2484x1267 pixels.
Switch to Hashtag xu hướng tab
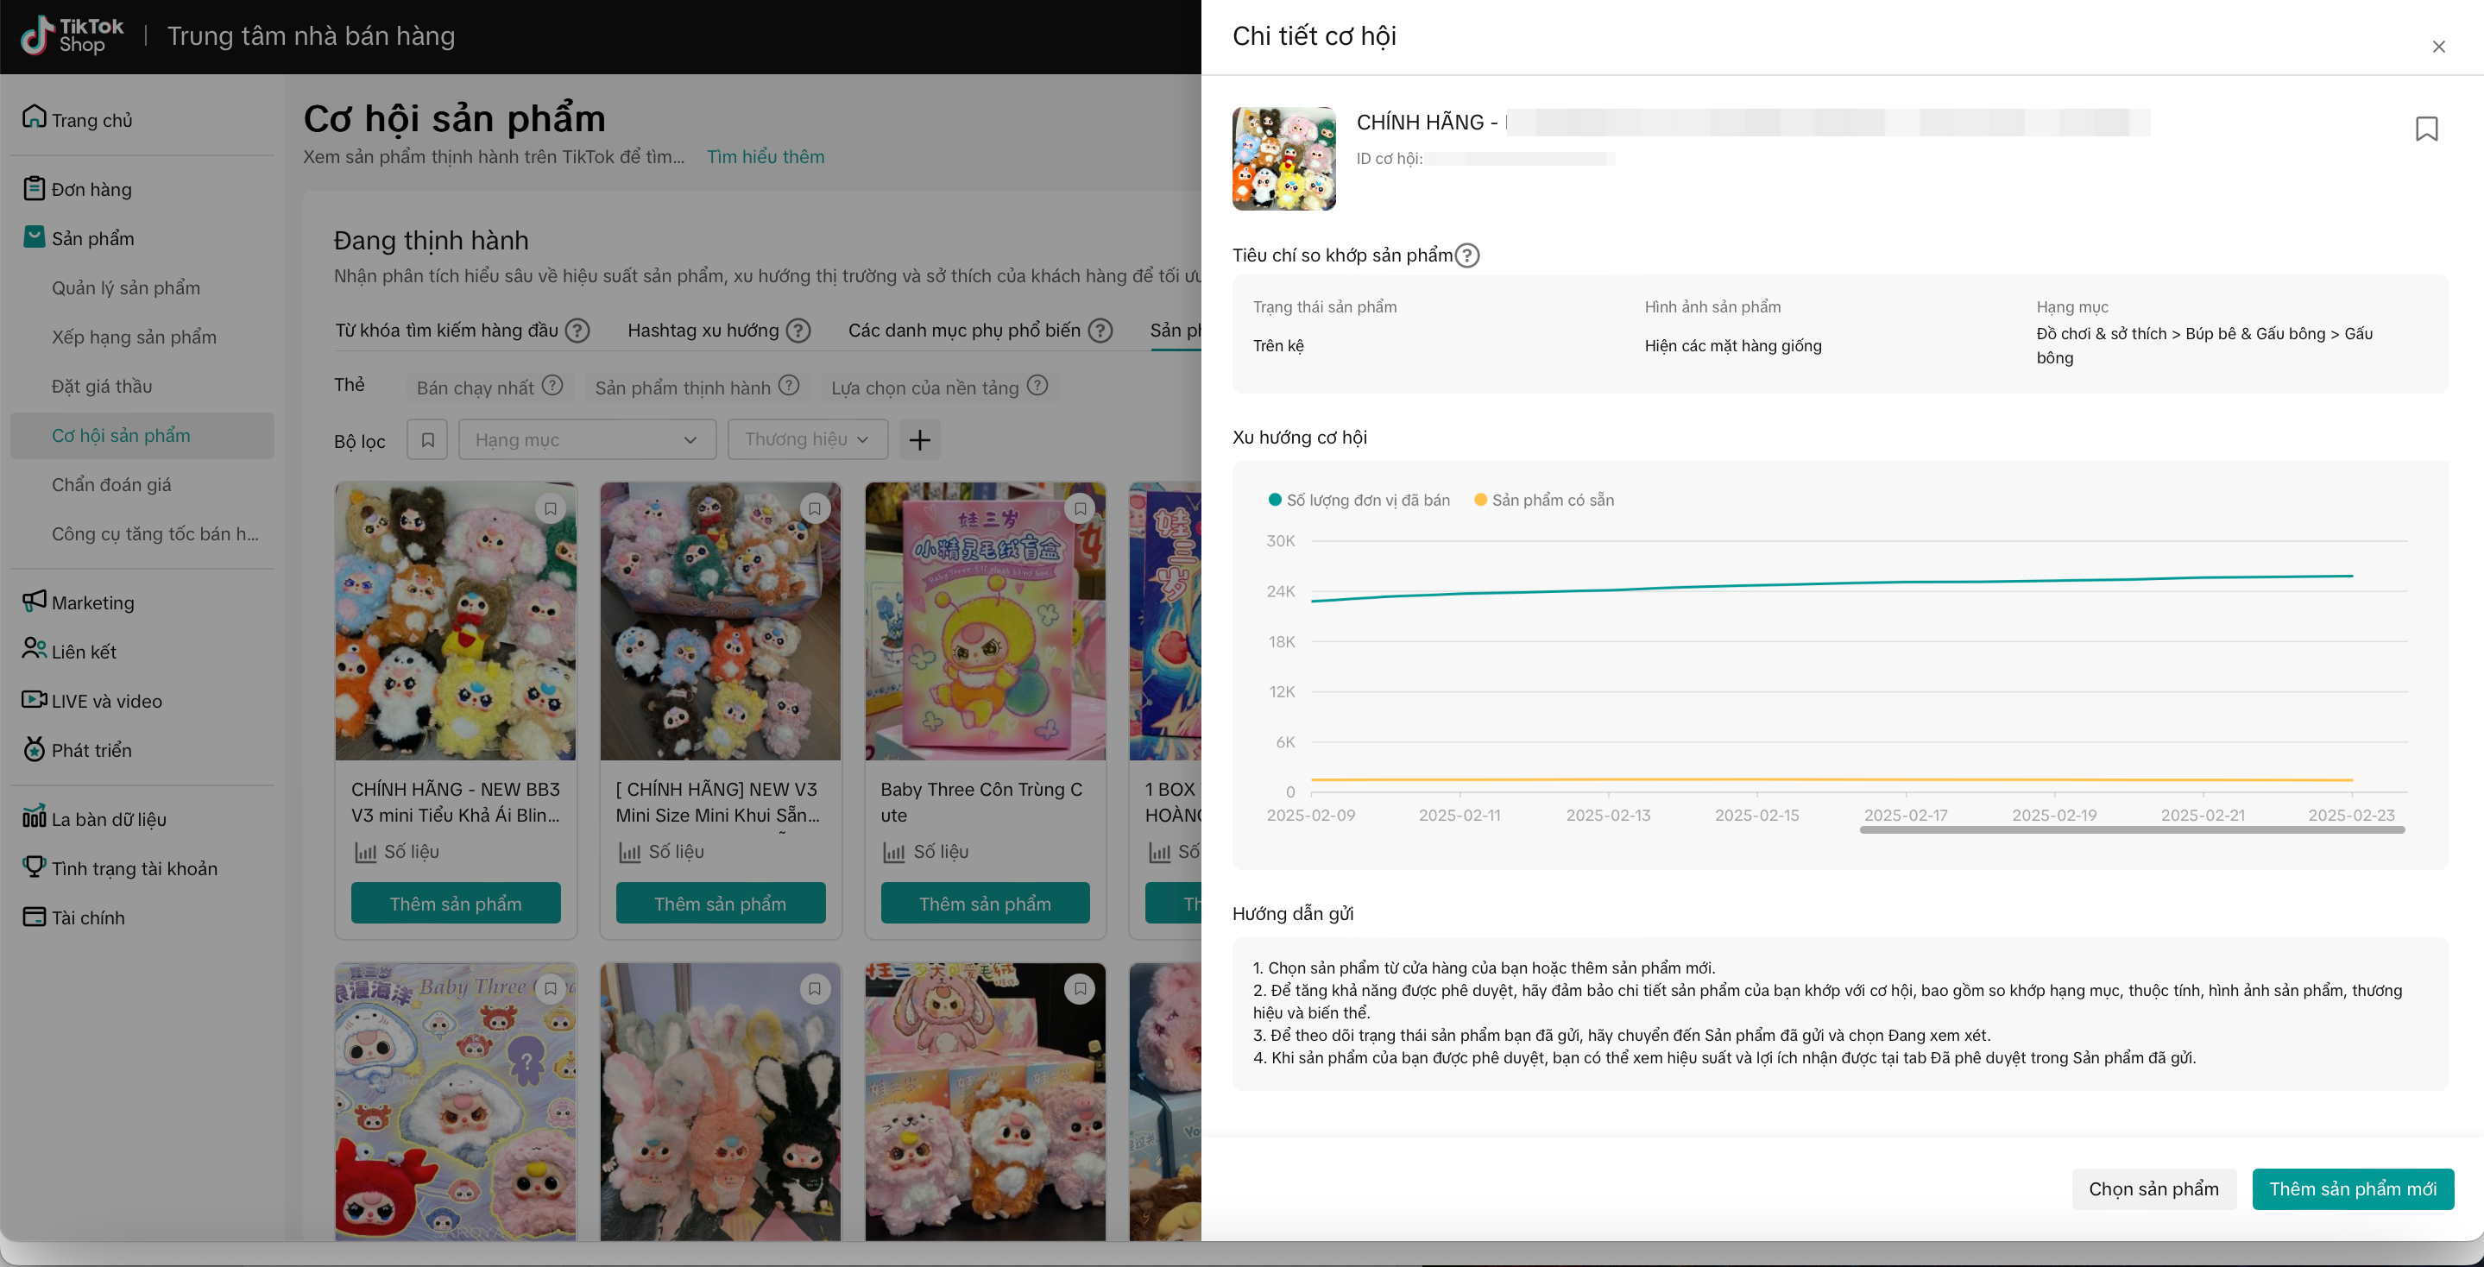[703, 331]
